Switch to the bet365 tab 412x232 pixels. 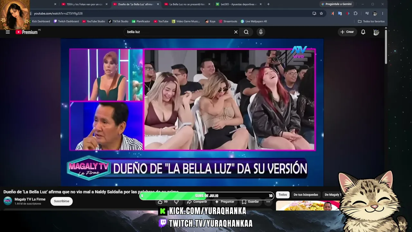pyautogui.click(x=238, y=4)
